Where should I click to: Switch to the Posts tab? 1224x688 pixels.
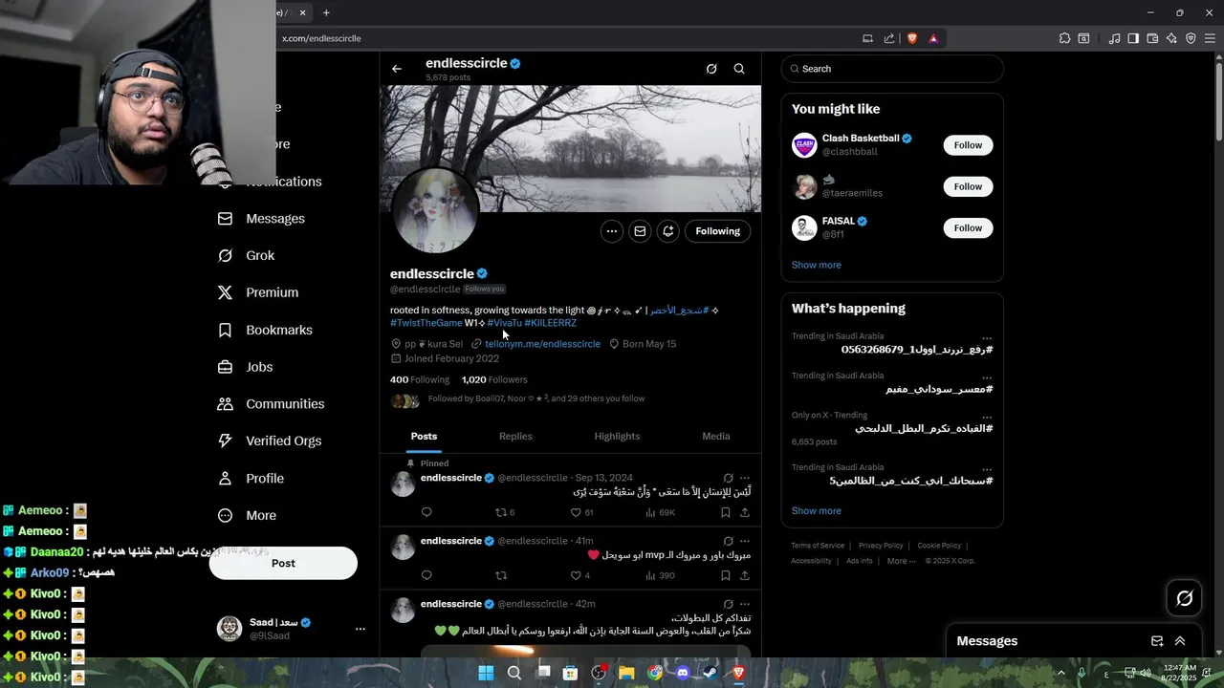(x=424, y=436)
